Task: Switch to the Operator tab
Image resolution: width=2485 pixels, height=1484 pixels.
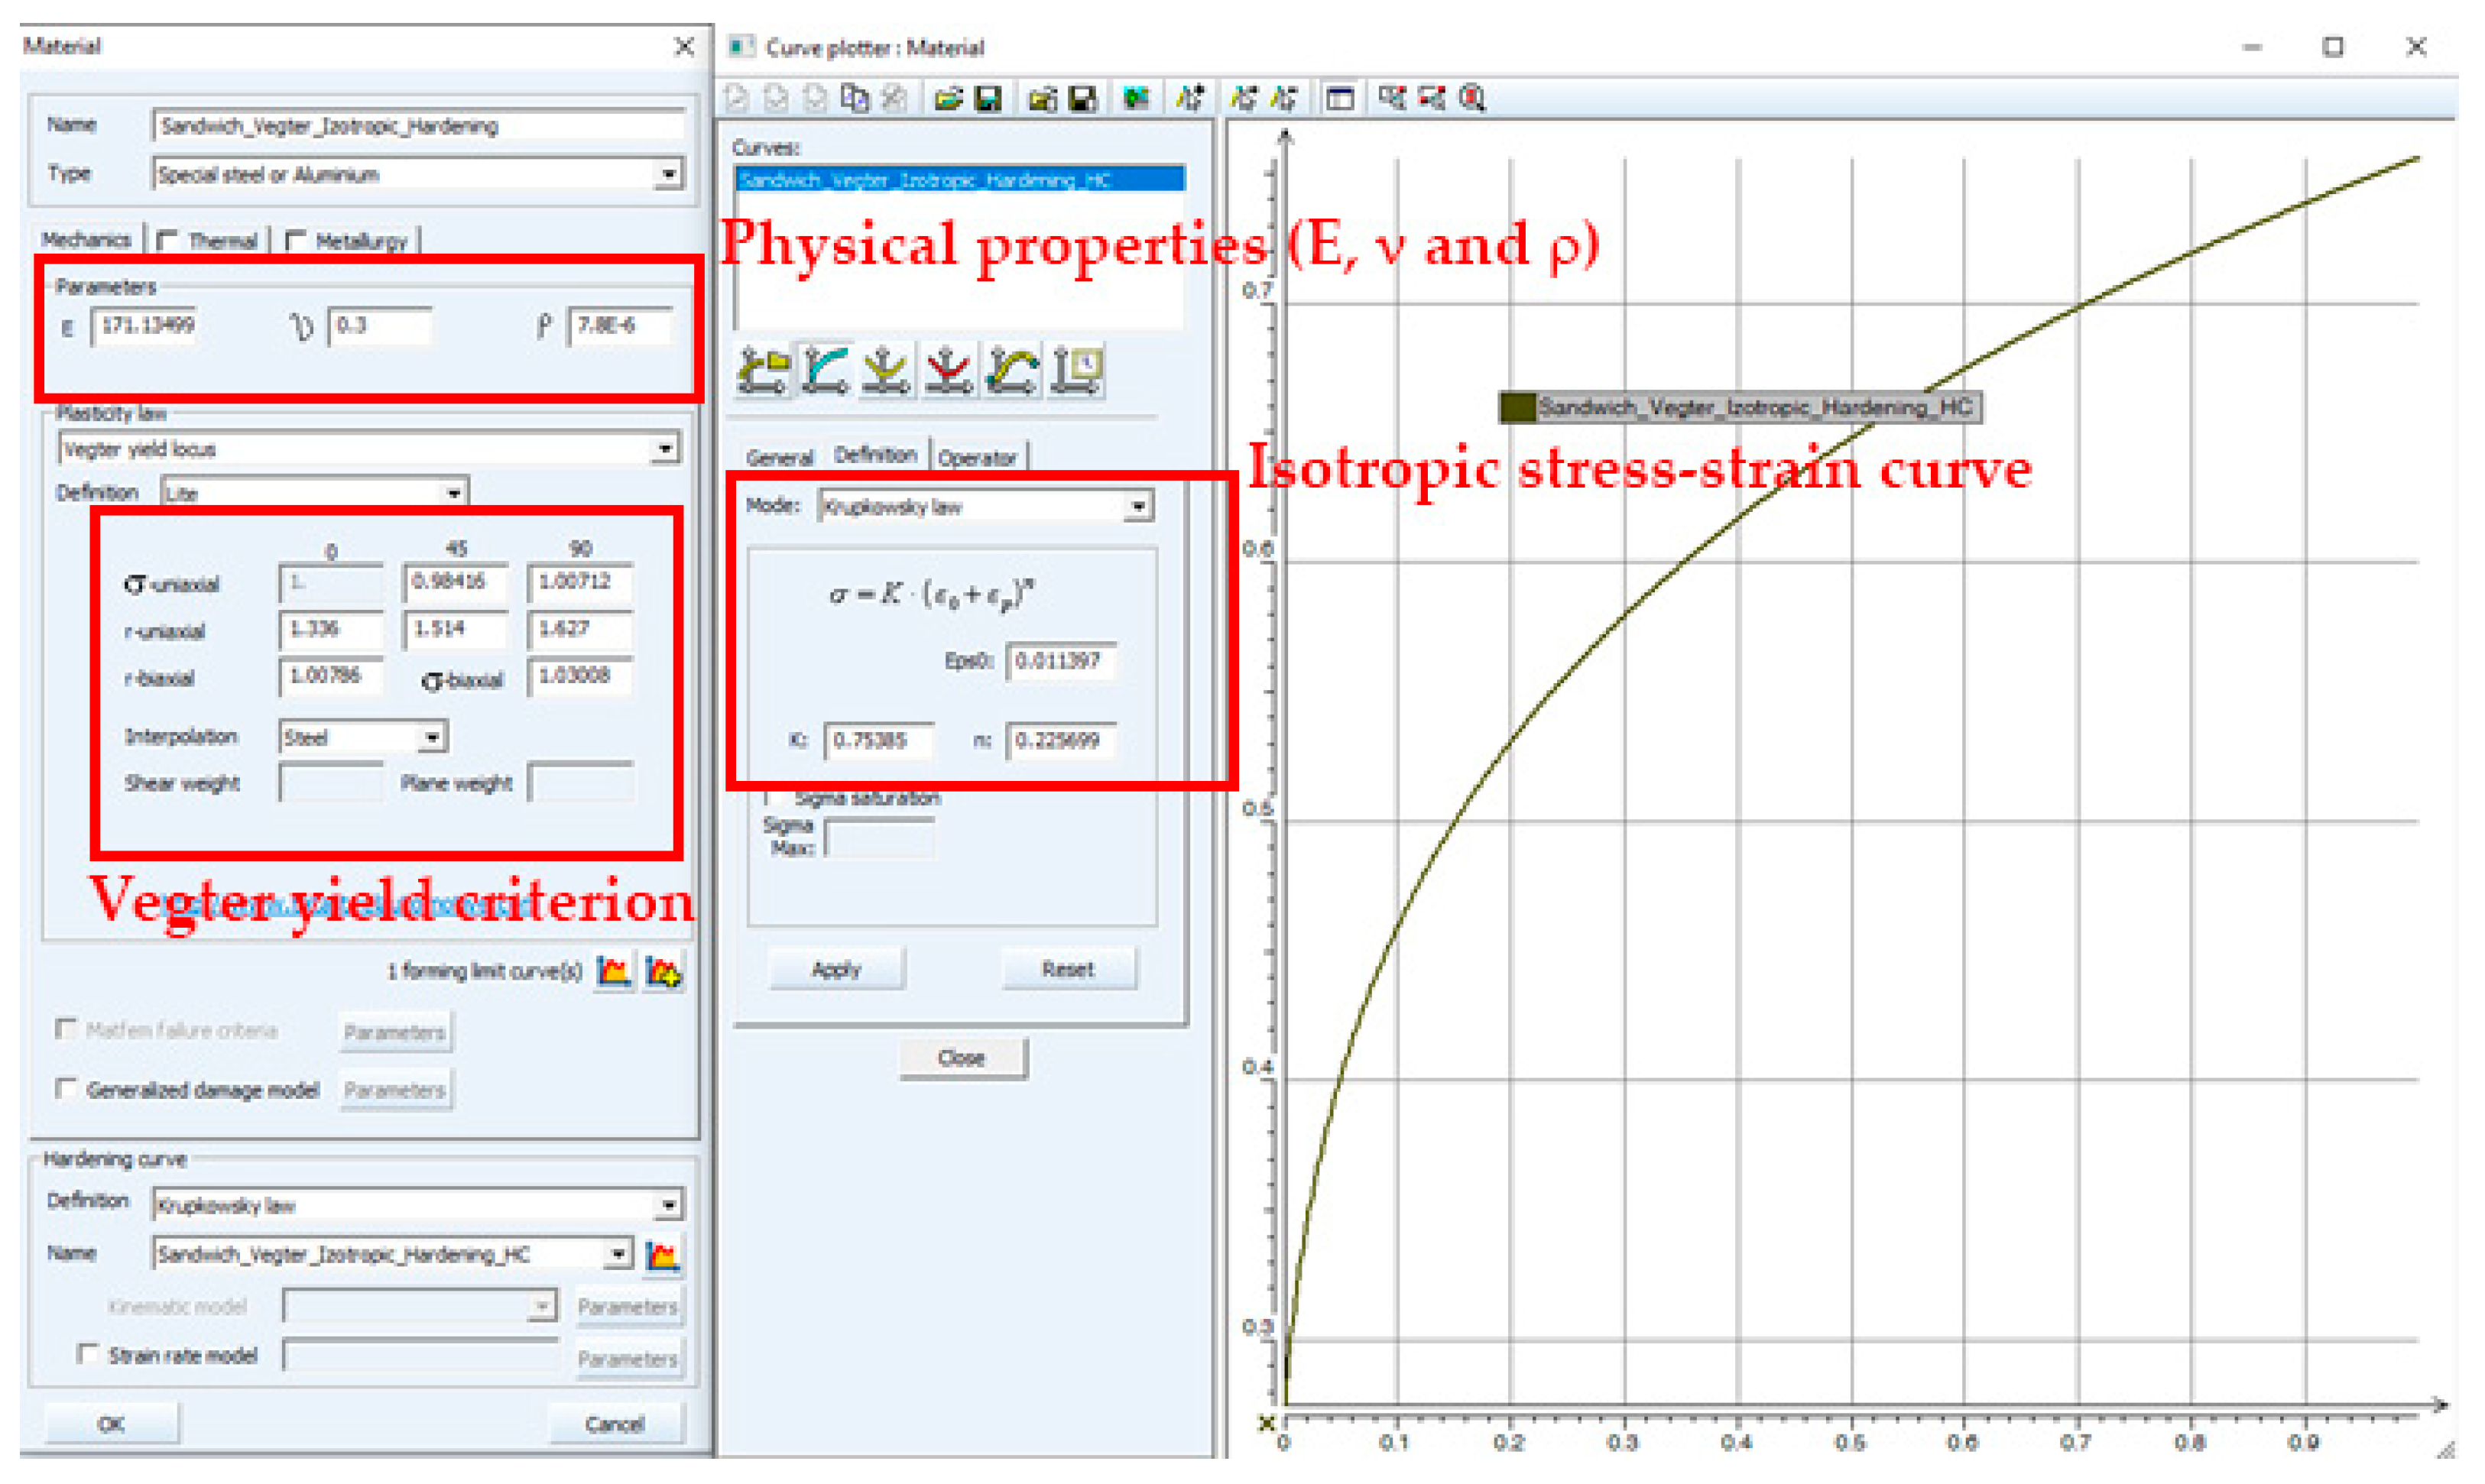Action: click(976, 458)
